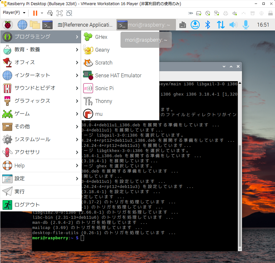Image resolution: width=275 pixels, height=263 pixels.
Task: Click terminal scrollbar up arrow
Action: [240, 83]
